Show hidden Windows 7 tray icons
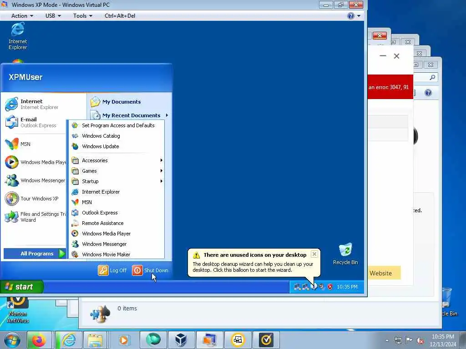 click(x=387, y=340)
